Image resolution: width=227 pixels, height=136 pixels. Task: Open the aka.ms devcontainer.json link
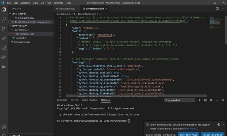pyautogui.click(x=136, y=17)
